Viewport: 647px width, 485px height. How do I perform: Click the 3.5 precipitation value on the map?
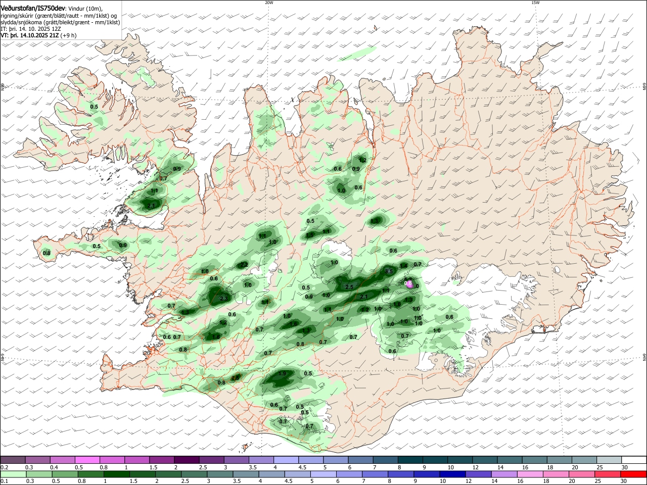389,271
